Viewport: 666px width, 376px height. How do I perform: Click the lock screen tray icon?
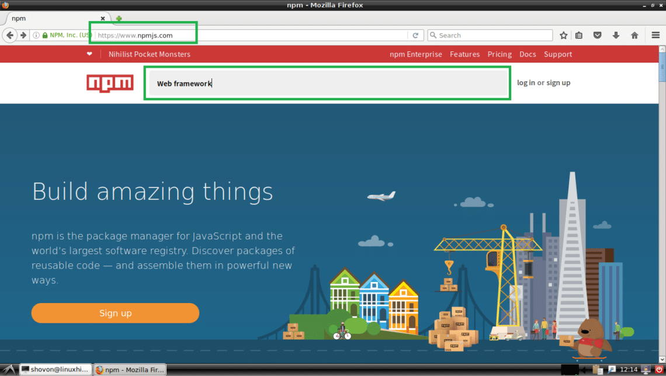646,370
